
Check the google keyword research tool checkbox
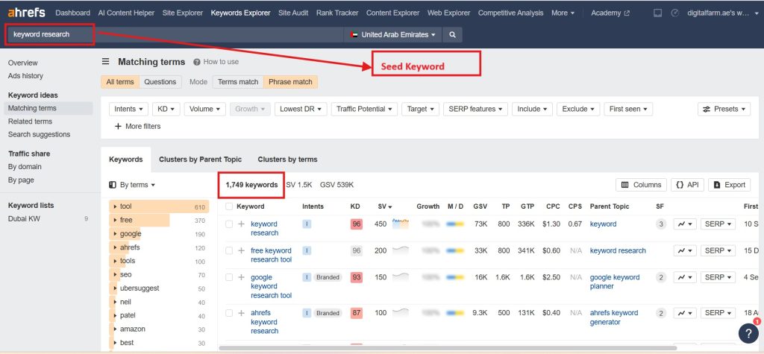pyautogui.click(x=229, y=277)
